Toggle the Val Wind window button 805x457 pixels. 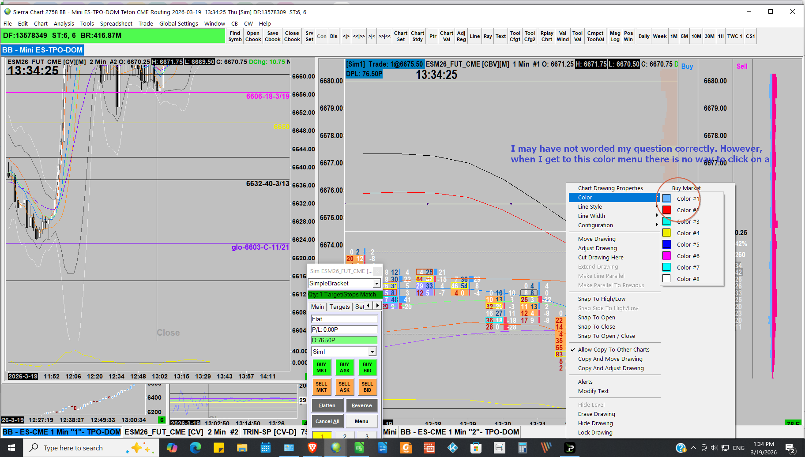(x=563, y=36)
